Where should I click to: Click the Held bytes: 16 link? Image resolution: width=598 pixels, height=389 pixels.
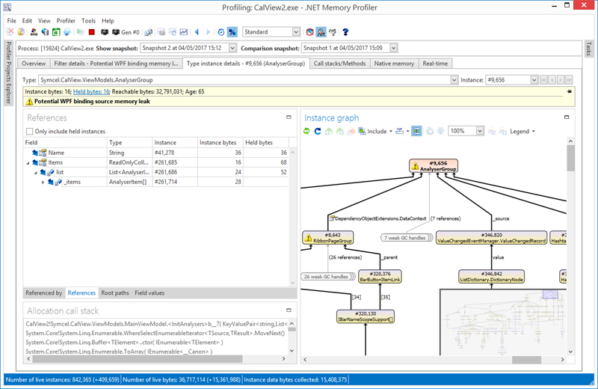(91, 91)
